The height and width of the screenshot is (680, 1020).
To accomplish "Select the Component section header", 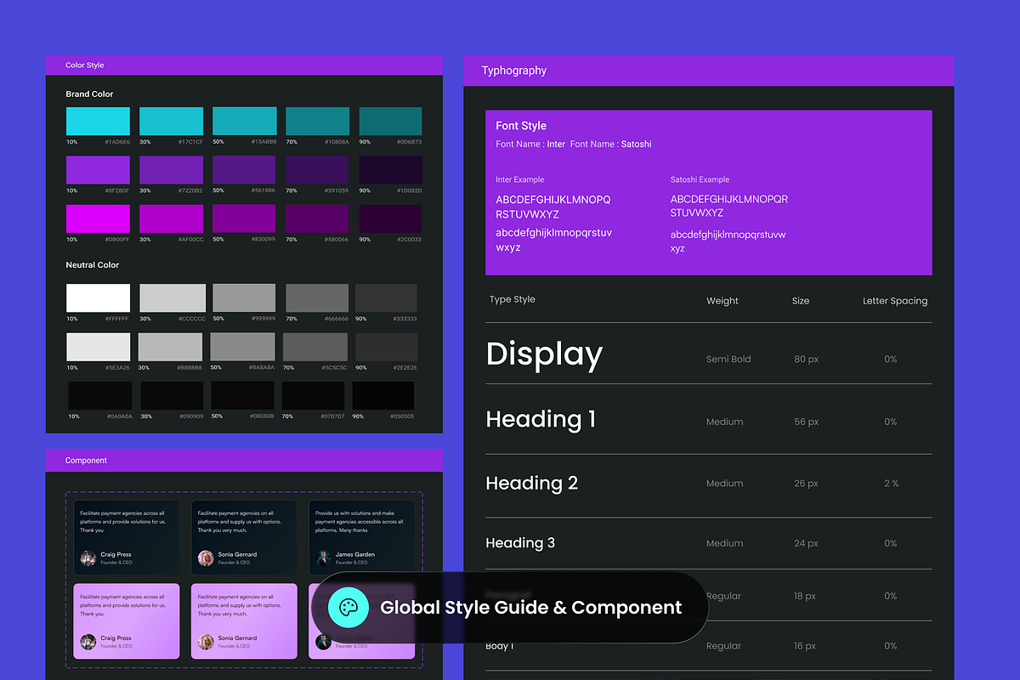I will (85, 460).
